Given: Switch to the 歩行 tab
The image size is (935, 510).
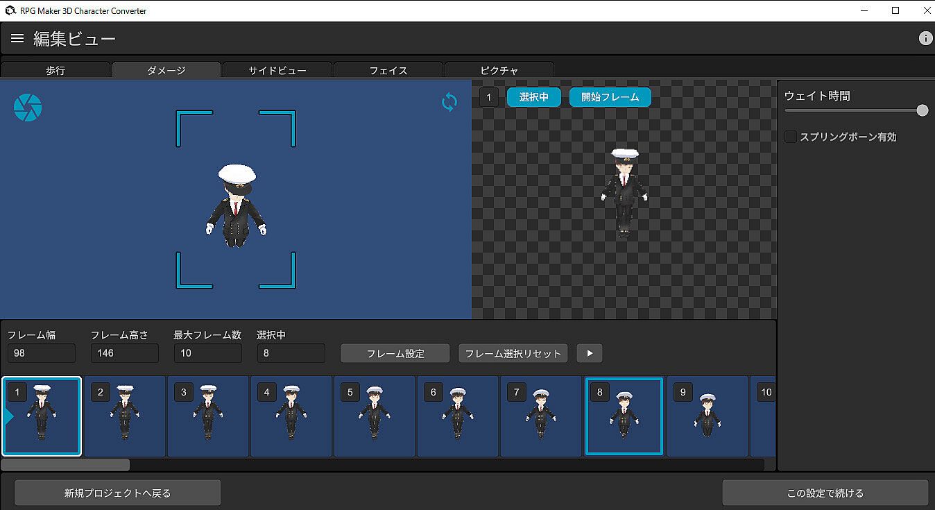Looking at the screenshot, I should coord(55,70).
